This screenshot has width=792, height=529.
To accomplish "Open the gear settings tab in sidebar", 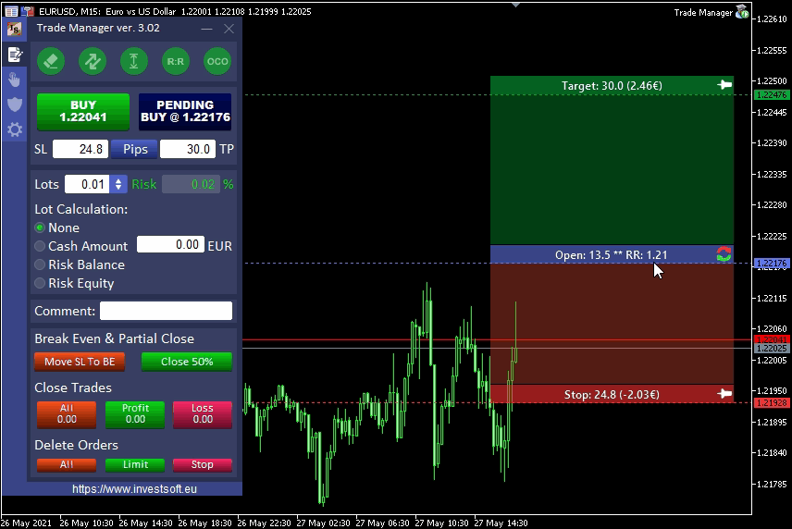I will click(x=15, y=129).
